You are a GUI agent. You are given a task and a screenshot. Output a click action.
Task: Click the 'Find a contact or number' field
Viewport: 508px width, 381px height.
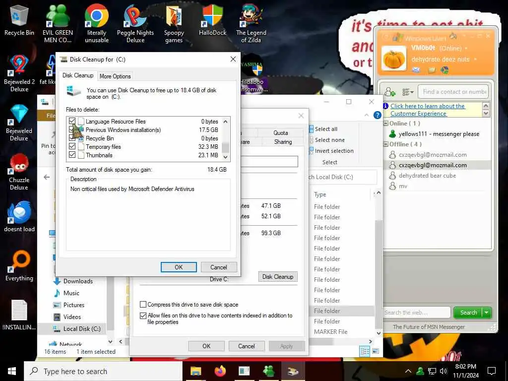point(453,92)
